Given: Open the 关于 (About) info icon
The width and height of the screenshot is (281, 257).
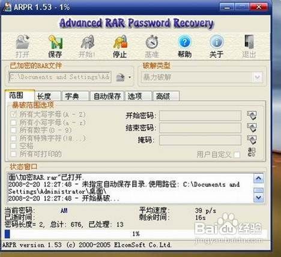Looking at the screenshot, I should click(216, 42).
